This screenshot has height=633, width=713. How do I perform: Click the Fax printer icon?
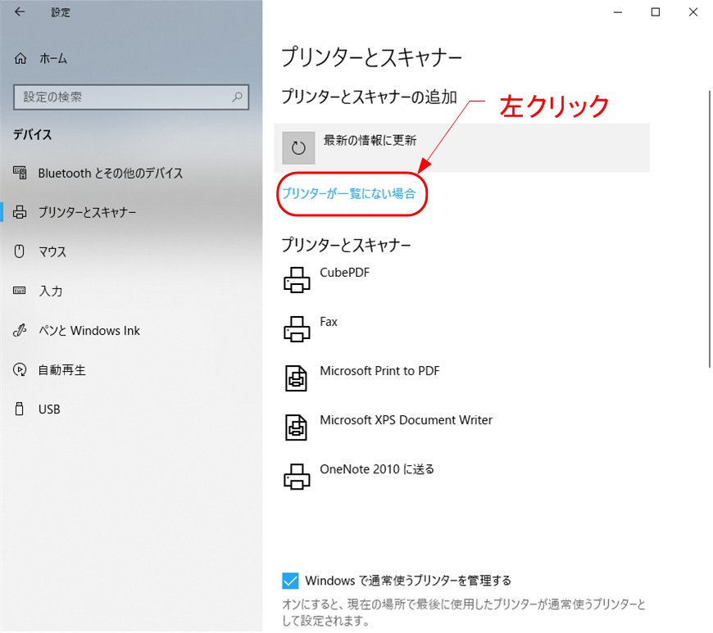coord(297,328)
